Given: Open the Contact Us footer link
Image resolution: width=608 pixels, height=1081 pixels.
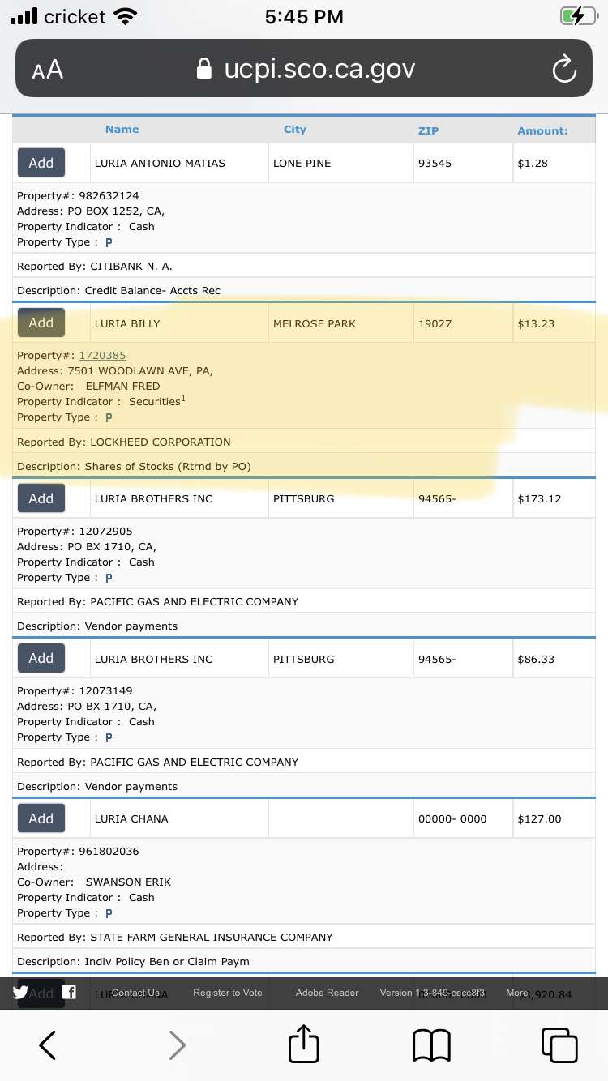Looking at the screenshot, I should 135,993.
